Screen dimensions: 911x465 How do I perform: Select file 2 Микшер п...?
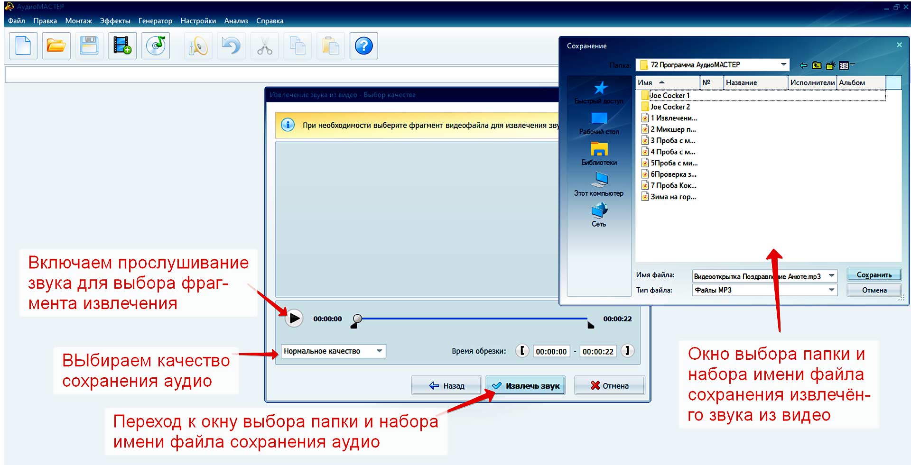[669, 129]
